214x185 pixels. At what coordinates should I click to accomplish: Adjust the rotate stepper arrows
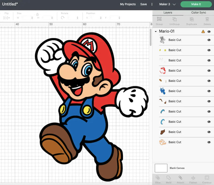[77, 18]
